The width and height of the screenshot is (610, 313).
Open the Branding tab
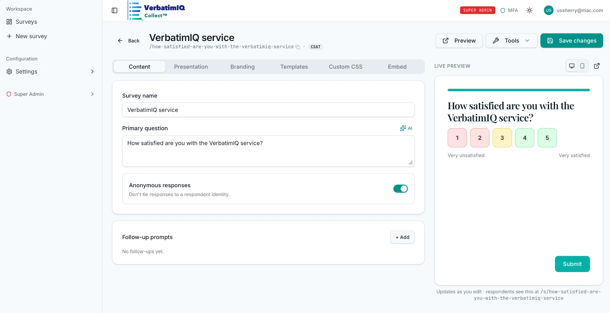[x=242, y=67]
